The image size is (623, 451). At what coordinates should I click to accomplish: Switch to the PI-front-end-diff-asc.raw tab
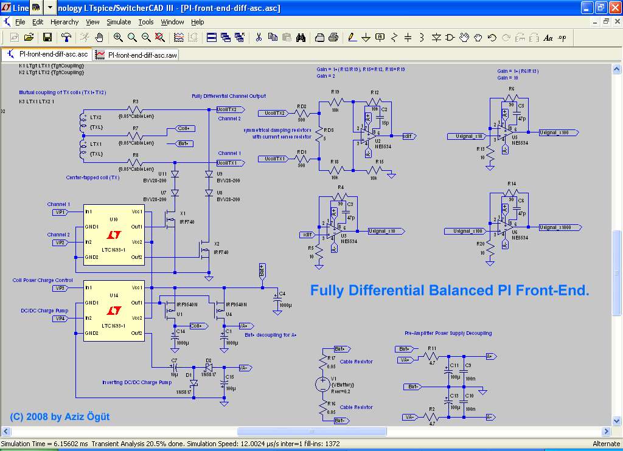click(x=137, y=55)
